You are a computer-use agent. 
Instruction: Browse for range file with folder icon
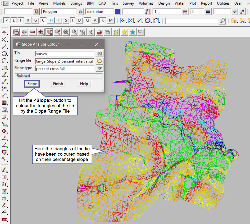tap(99, 61)
